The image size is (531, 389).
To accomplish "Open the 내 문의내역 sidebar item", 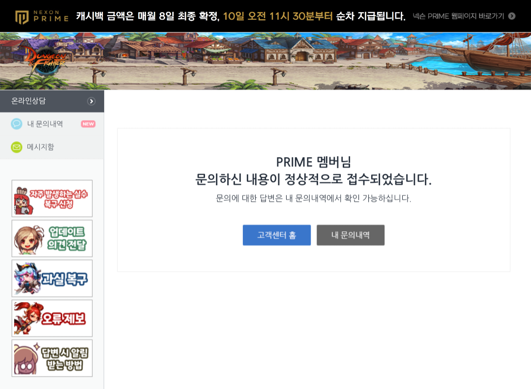I will coord(52,124).
